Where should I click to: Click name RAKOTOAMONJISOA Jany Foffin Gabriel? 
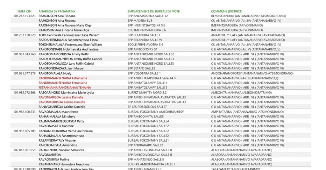67,64
